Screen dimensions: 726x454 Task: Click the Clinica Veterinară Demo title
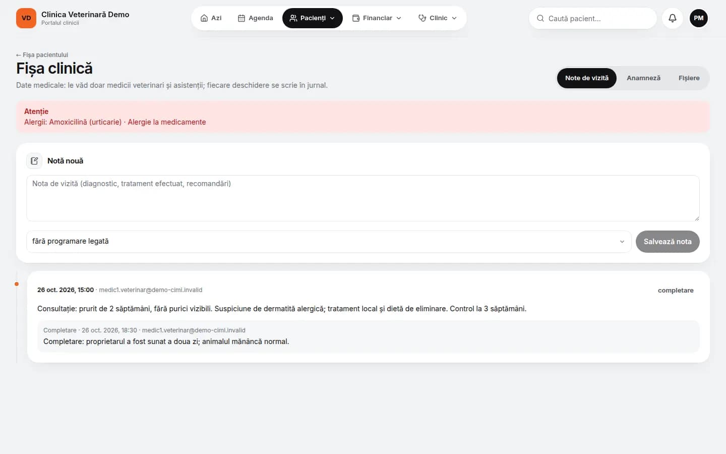click(85, 15)
